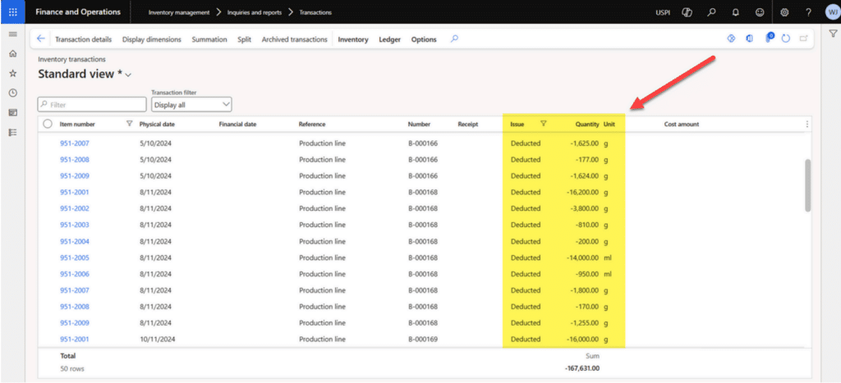Click in the grid Filter search box

(92, 104)
